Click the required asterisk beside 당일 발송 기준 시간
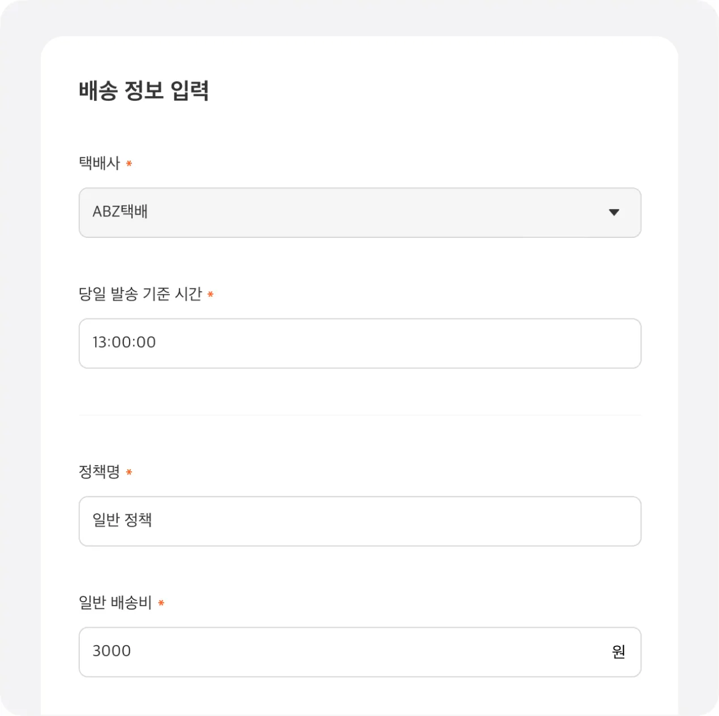Viewport: 719px width, 716px height. [211, 295]
